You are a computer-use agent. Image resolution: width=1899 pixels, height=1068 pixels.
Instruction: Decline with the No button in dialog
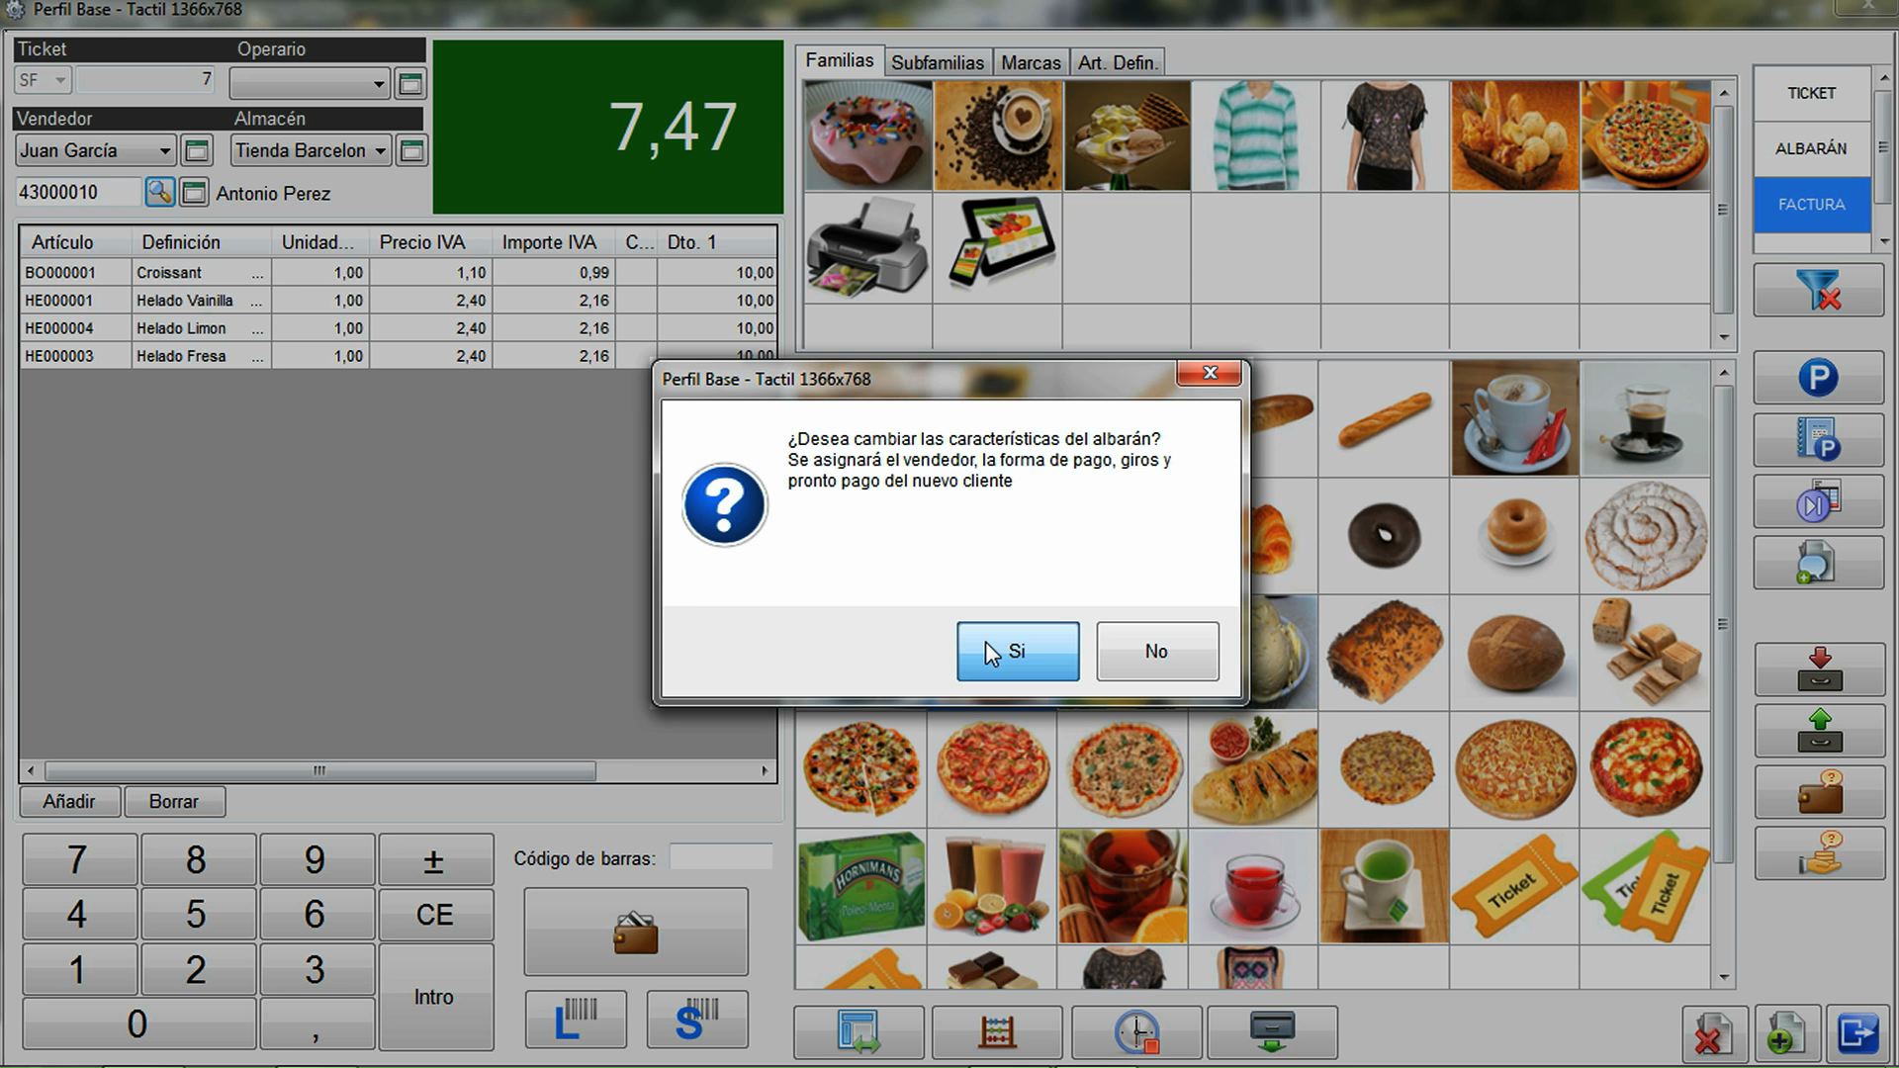(1157, 651)
